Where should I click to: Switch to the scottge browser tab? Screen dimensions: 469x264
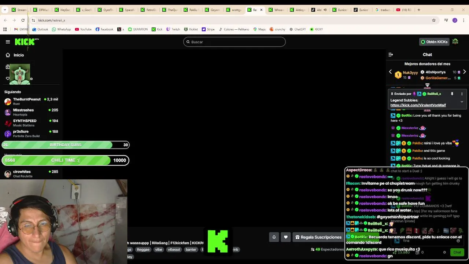234,10
